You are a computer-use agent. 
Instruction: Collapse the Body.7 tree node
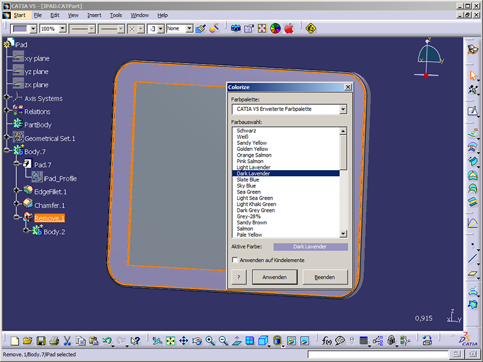point(7,150)
